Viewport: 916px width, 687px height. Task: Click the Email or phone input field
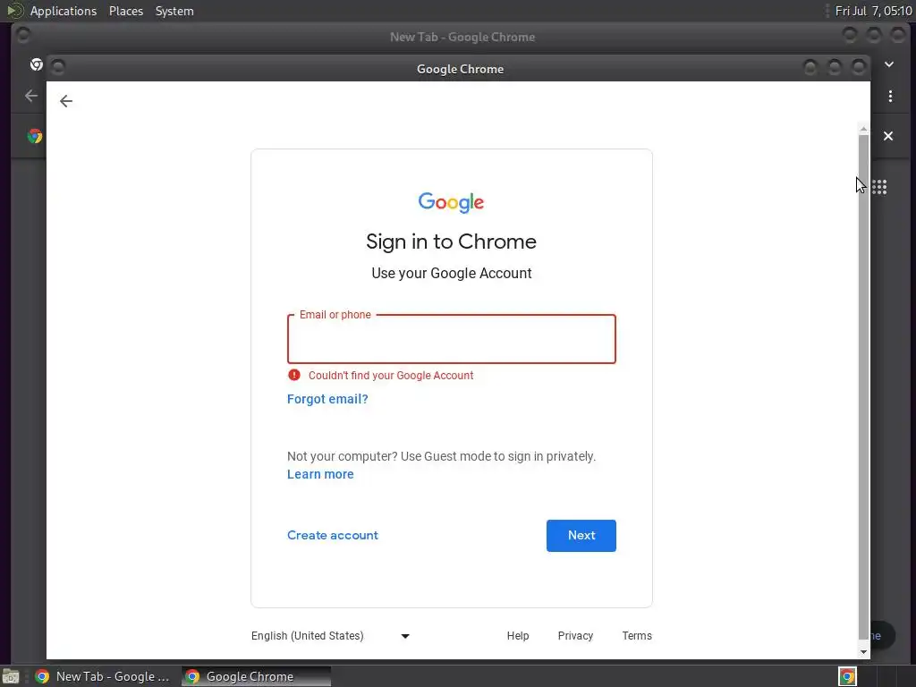(x=451, y=339)
